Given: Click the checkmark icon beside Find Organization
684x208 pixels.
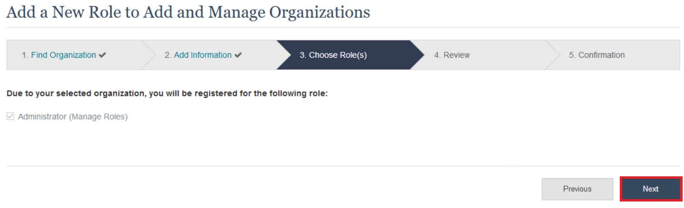Looking at the screenshot, I should click(102, 55).
